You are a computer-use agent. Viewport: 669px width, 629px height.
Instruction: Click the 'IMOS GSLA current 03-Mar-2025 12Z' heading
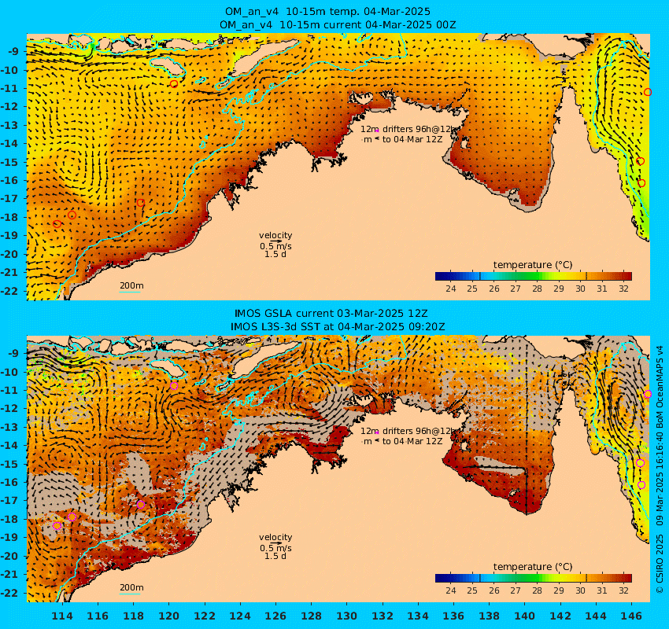(x=331, y=314)
